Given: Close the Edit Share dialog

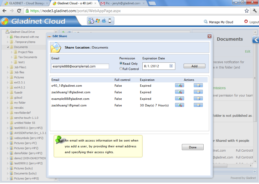Looking at the screenshot, I should [209, 36].
